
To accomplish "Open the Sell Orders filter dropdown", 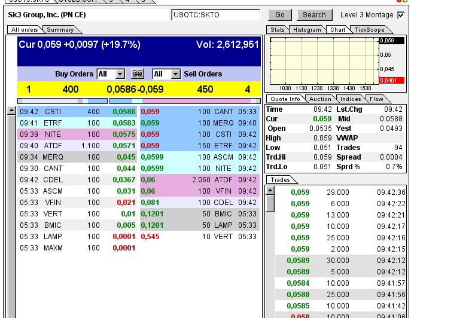I will [x=175, y=74].
